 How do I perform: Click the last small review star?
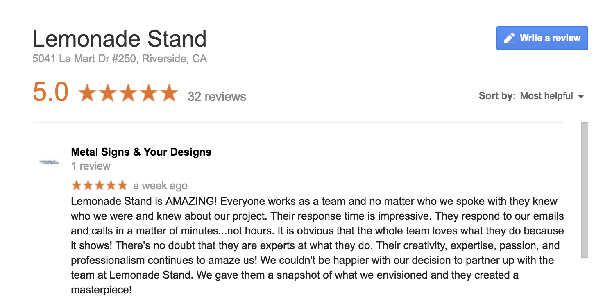(122, 186)
